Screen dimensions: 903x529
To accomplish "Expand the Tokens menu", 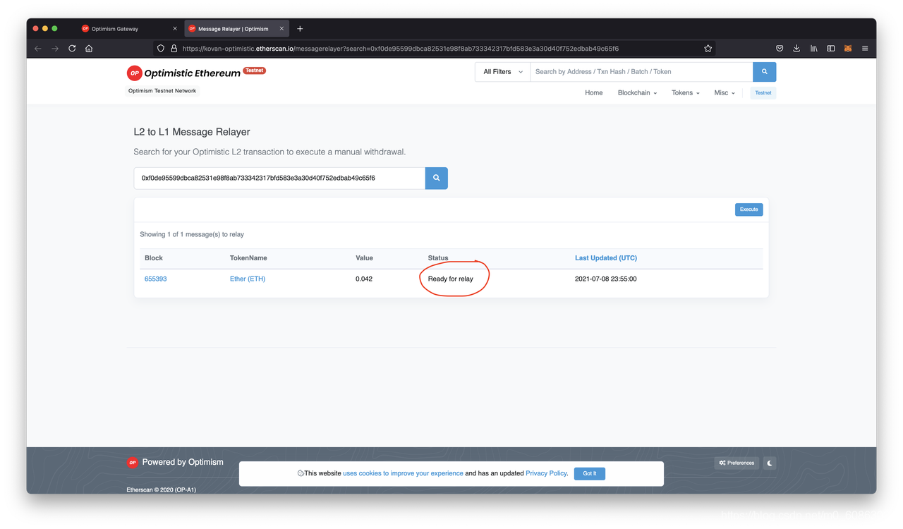I will 685,93.
